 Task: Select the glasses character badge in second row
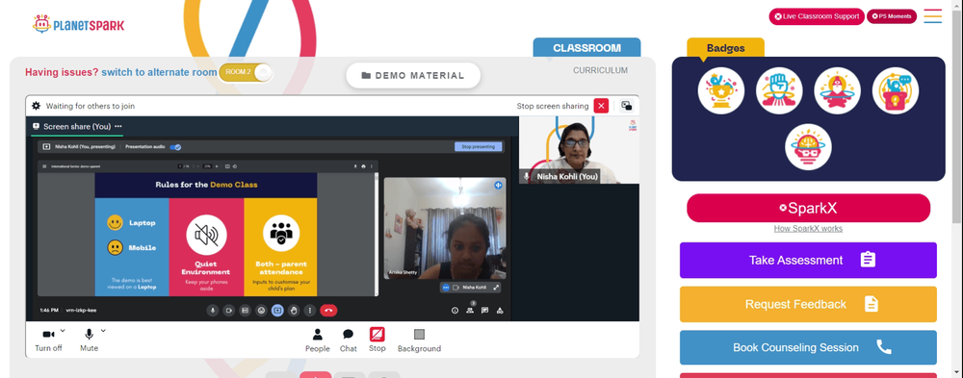coord(808,147)
